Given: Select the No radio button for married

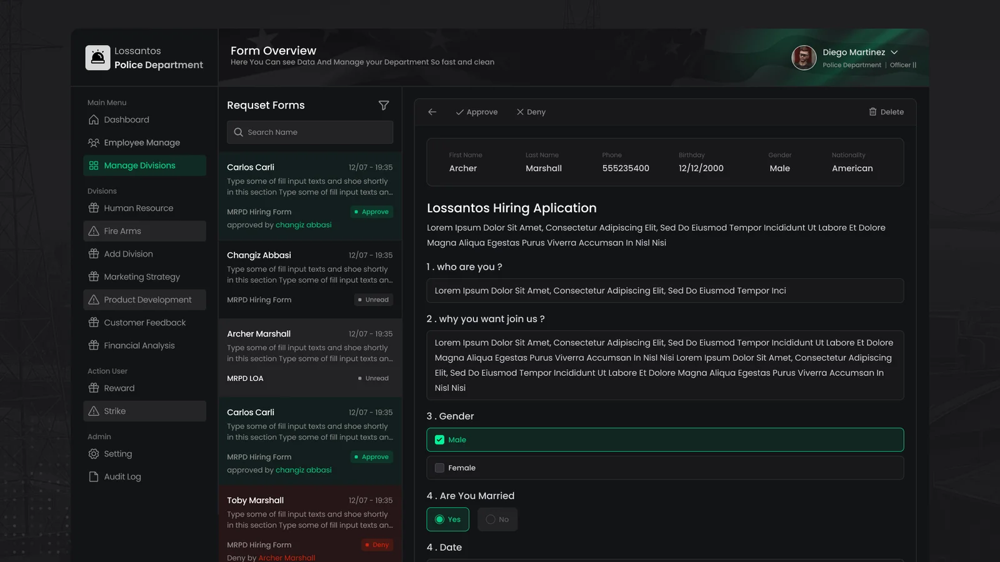Looking at the screenshot, I should tap(491, 520).
